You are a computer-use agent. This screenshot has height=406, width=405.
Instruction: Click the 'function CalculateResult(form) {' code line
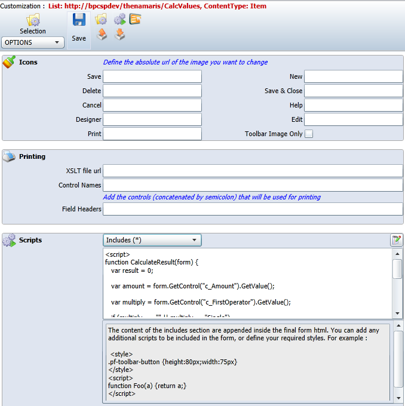point(152,262)
